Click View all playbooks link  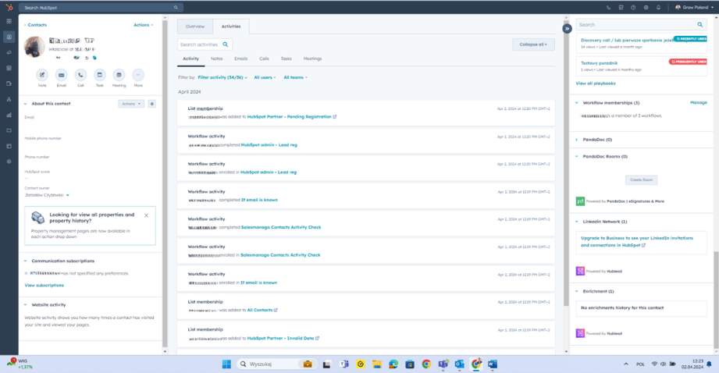(596, 83)
